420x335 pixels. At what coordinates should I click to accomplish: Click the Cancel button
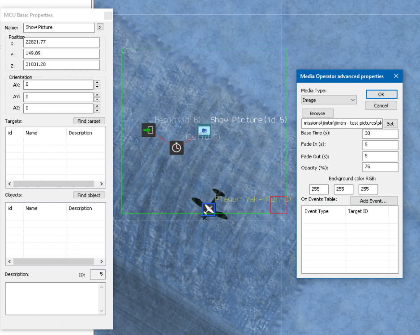coord(381,106)
